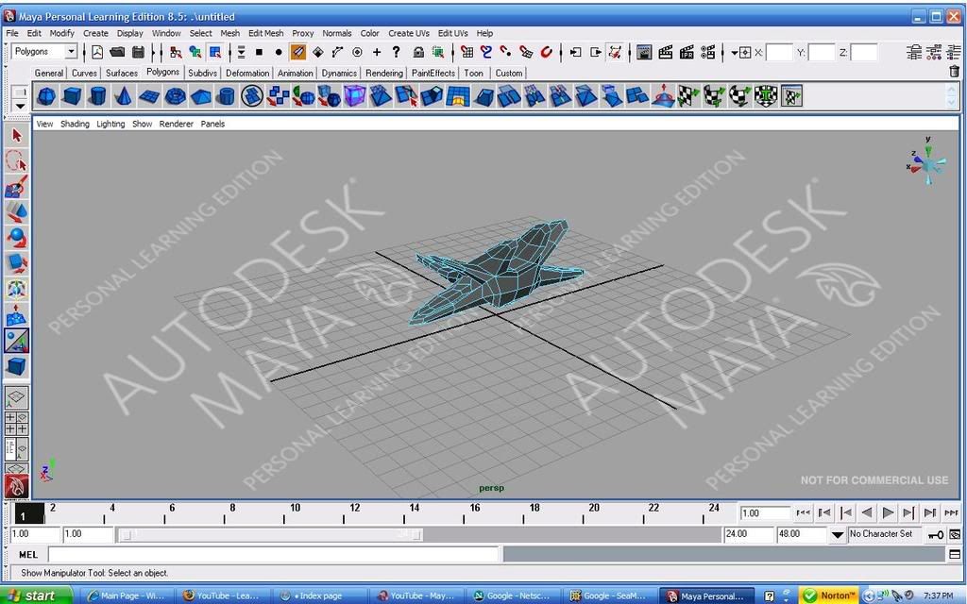Create a polygon plane from the shelf
Image resolution: width=967 pixels, height=604 pixels.
tap(149, 96)
